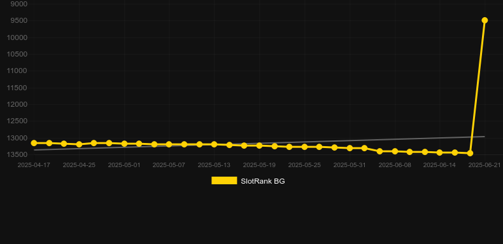Click the first data point at 2025-04-17
Screen dimensions: 503x244
coord(34,143)
